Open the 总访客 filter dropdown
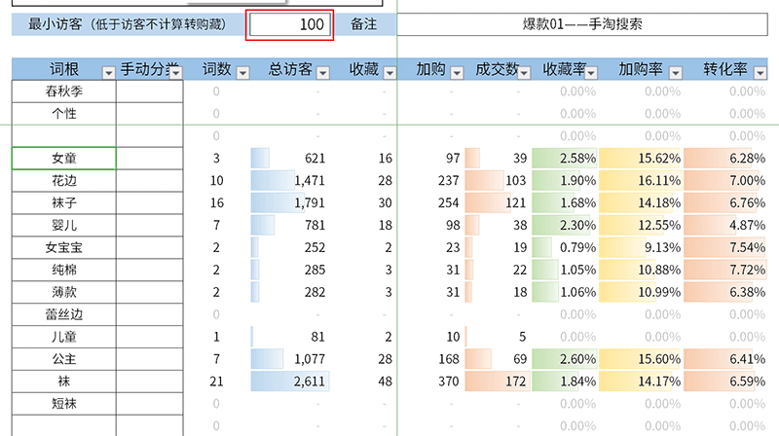 [x=322, y=71]
